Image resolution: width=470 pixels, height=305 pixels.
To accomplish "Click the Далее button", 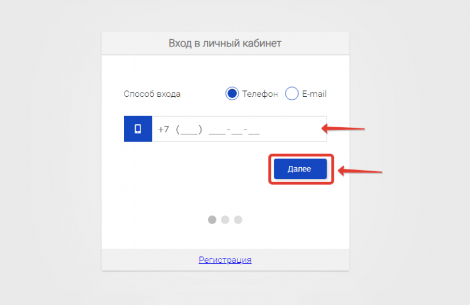I will pos(300,169).
